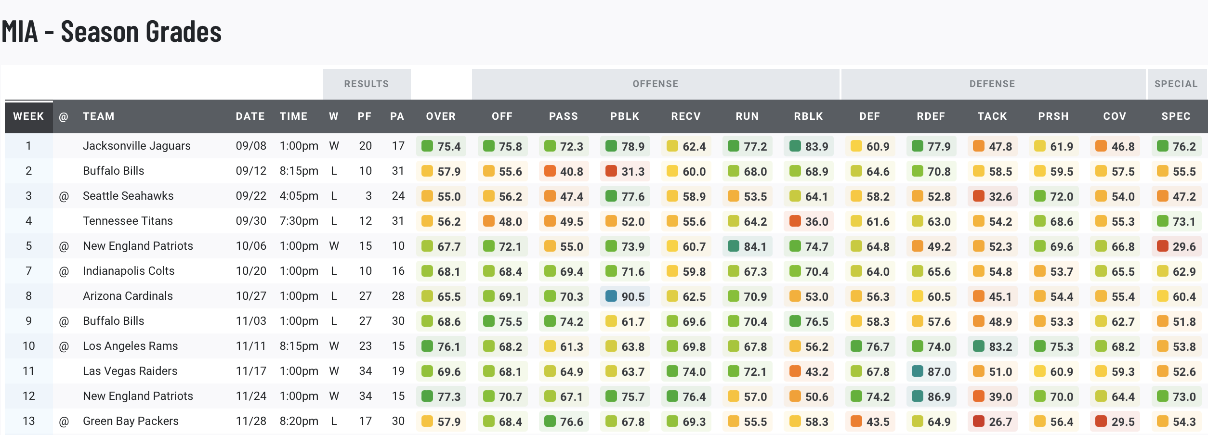The height and width of the screenshot is (435, 1208).
Task: Click the WEEK column header
Action: [x=28, y=116]
